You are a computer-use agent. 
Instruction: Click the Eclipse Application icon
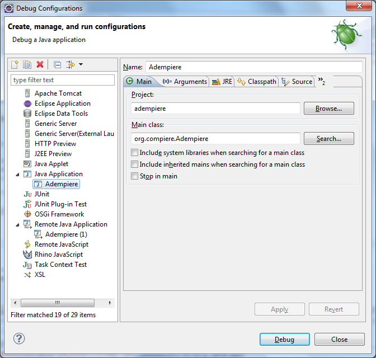pyautogui.click(x=27, y=103)
